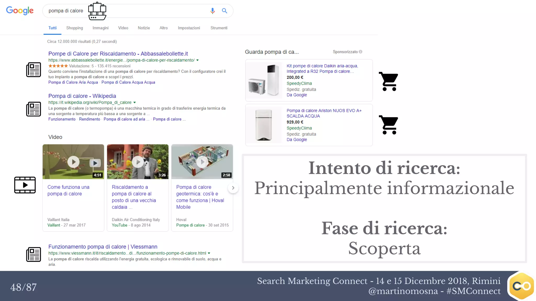Open the Rendimento Wikipedia sitelink
This screenshot has height=301, width=536.
(x=90, y=119)
